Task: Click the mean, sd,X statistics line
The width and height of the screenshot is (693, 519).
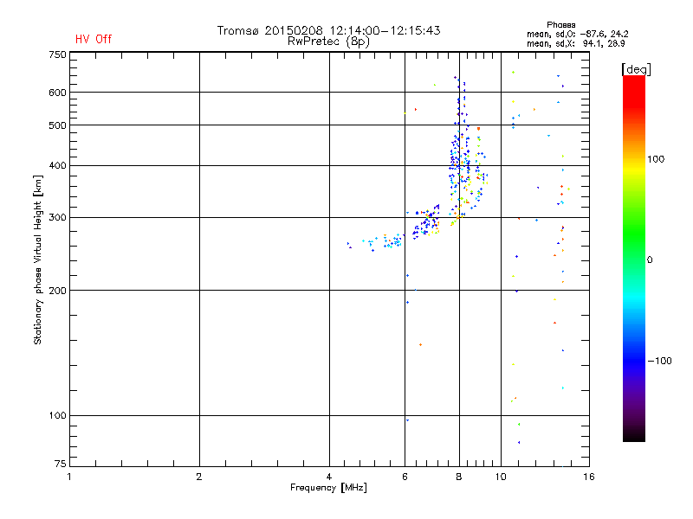Action: (x=575, y=43)
